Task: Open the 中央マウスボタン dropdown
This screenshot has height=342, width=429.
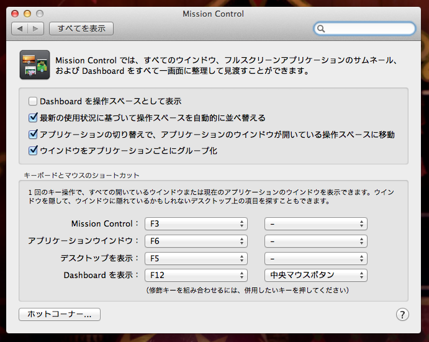Action: point(316,275)
